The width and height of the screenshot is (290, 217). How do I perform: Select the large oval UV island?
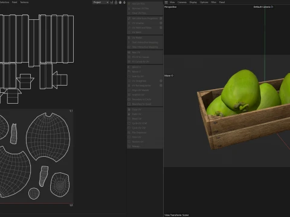click(x=48, y=137)
